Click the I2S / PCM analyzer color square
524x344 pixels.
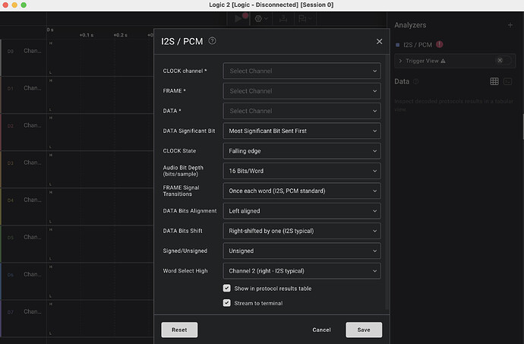coord(398,45)
